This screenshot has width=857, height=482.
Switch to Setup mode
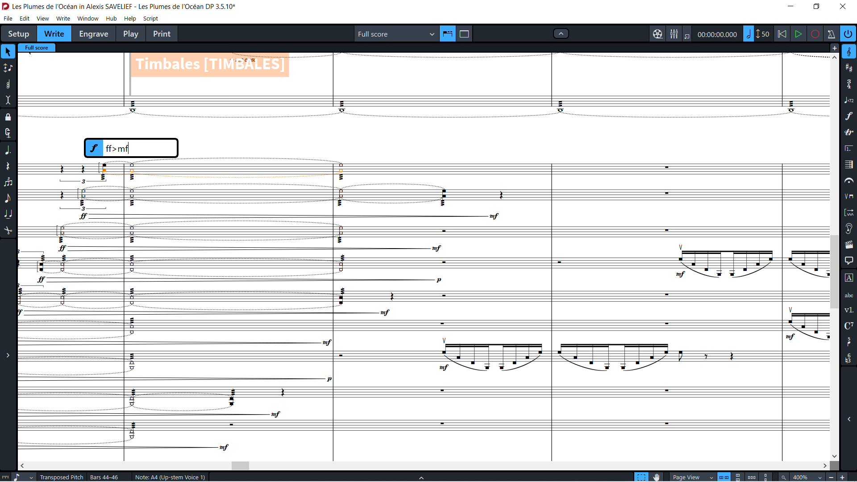tap(18, 34)
